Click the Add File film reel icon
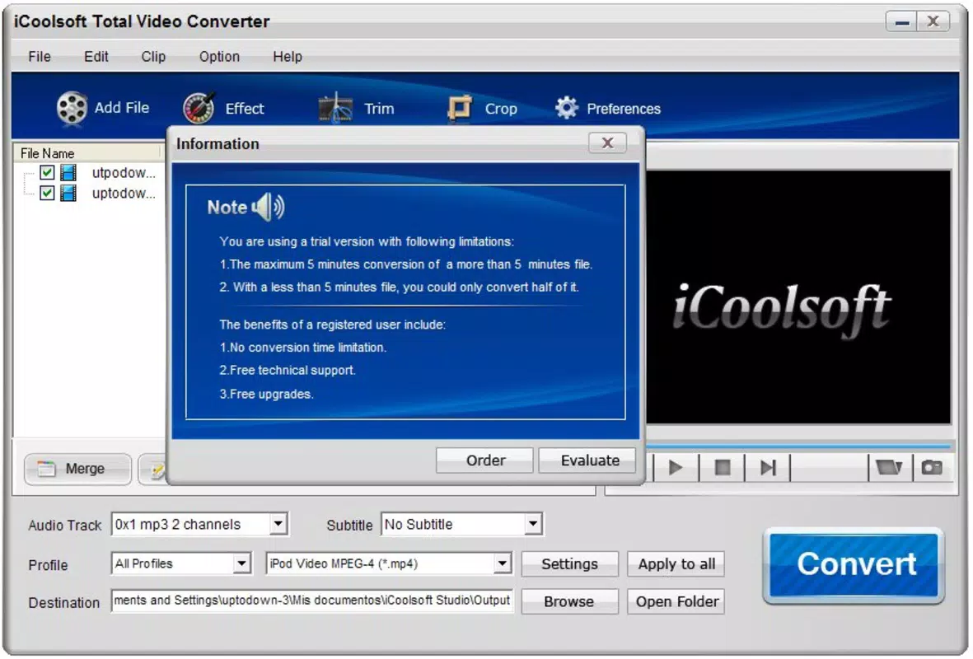The image size is (973, 659). point(72,108)
